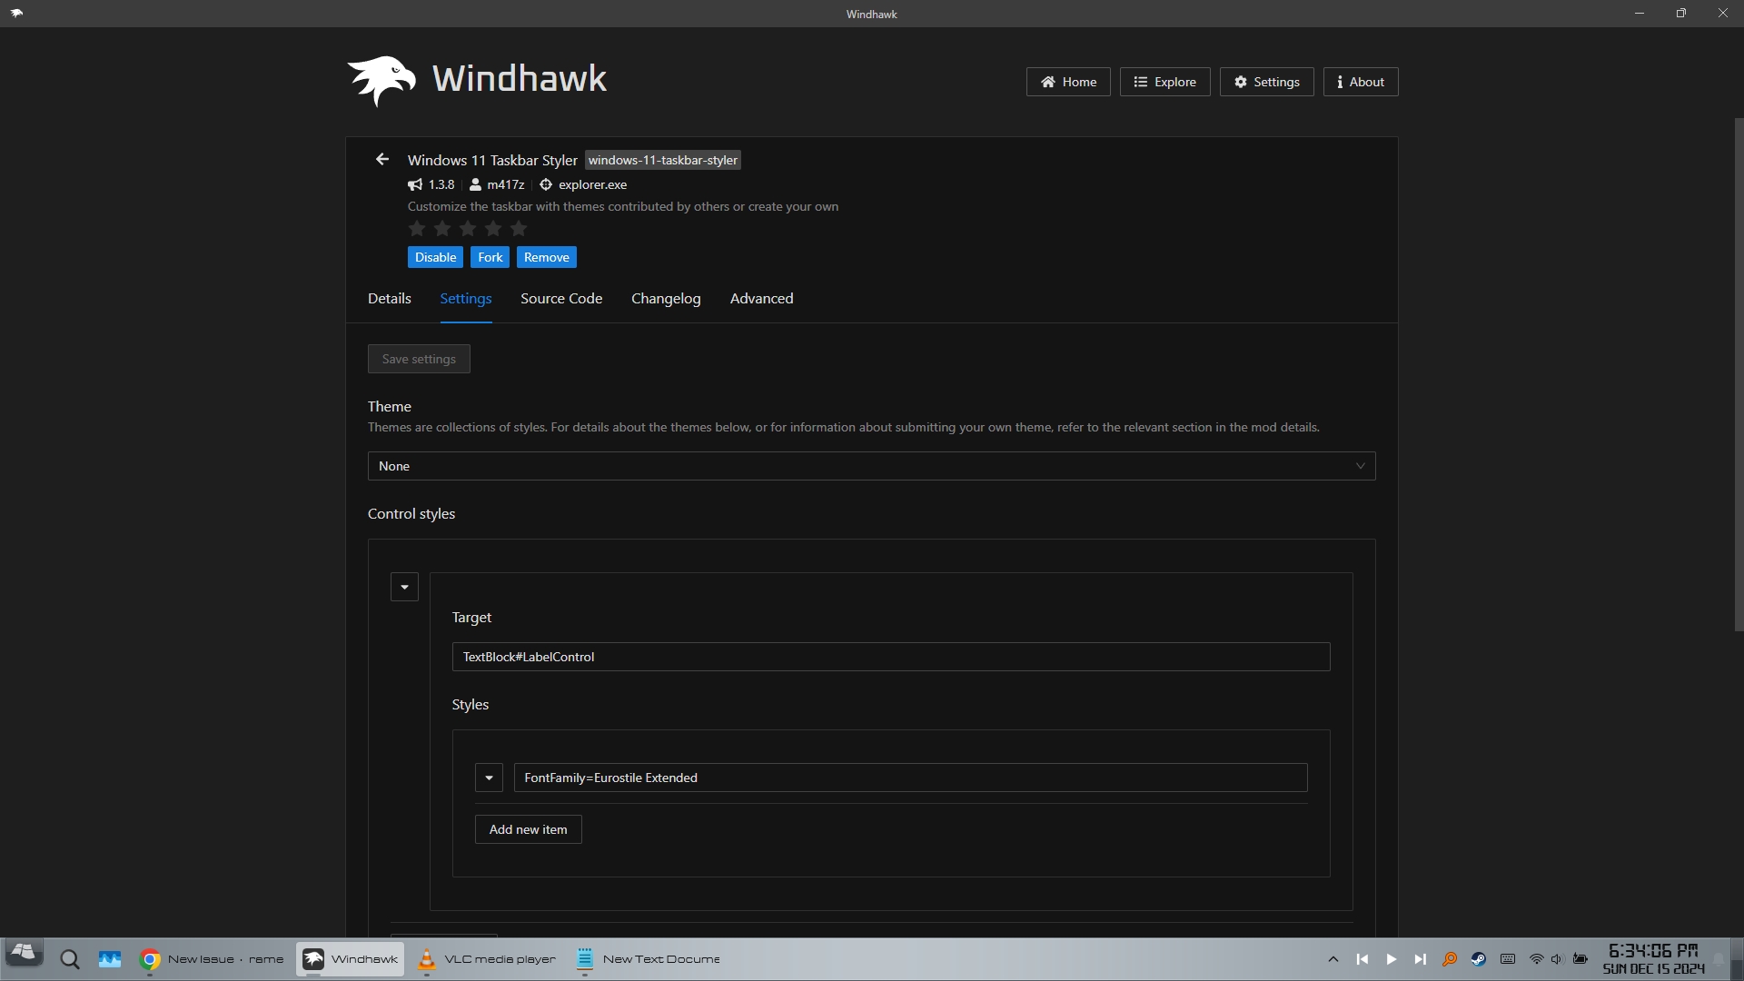
Task: Click the Everything search icon in tray
Action: (1450, 959)
